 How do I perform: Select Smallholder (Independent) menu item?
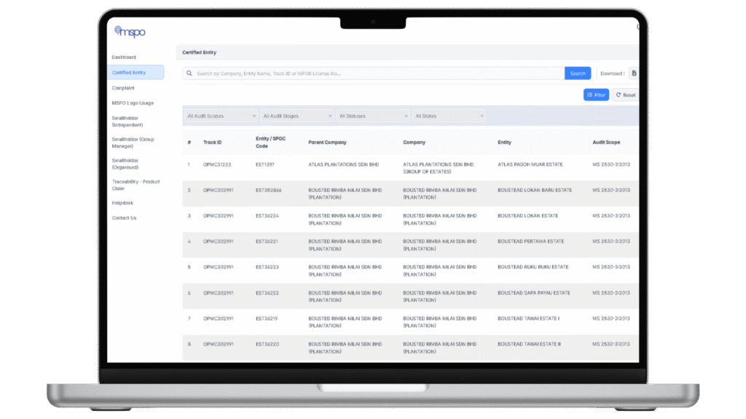(127, 121)
